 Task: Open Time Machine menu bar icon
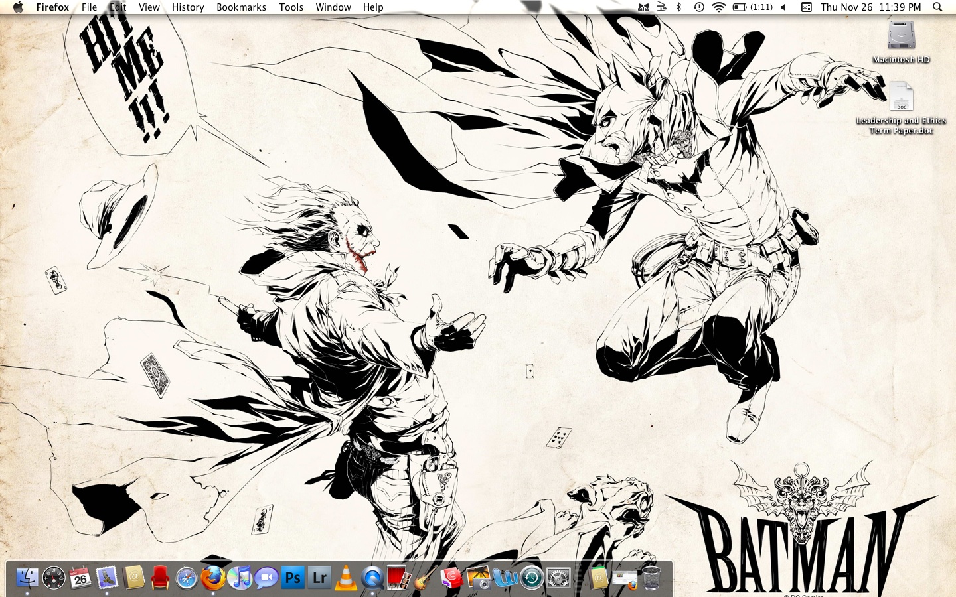click(698, 7)
